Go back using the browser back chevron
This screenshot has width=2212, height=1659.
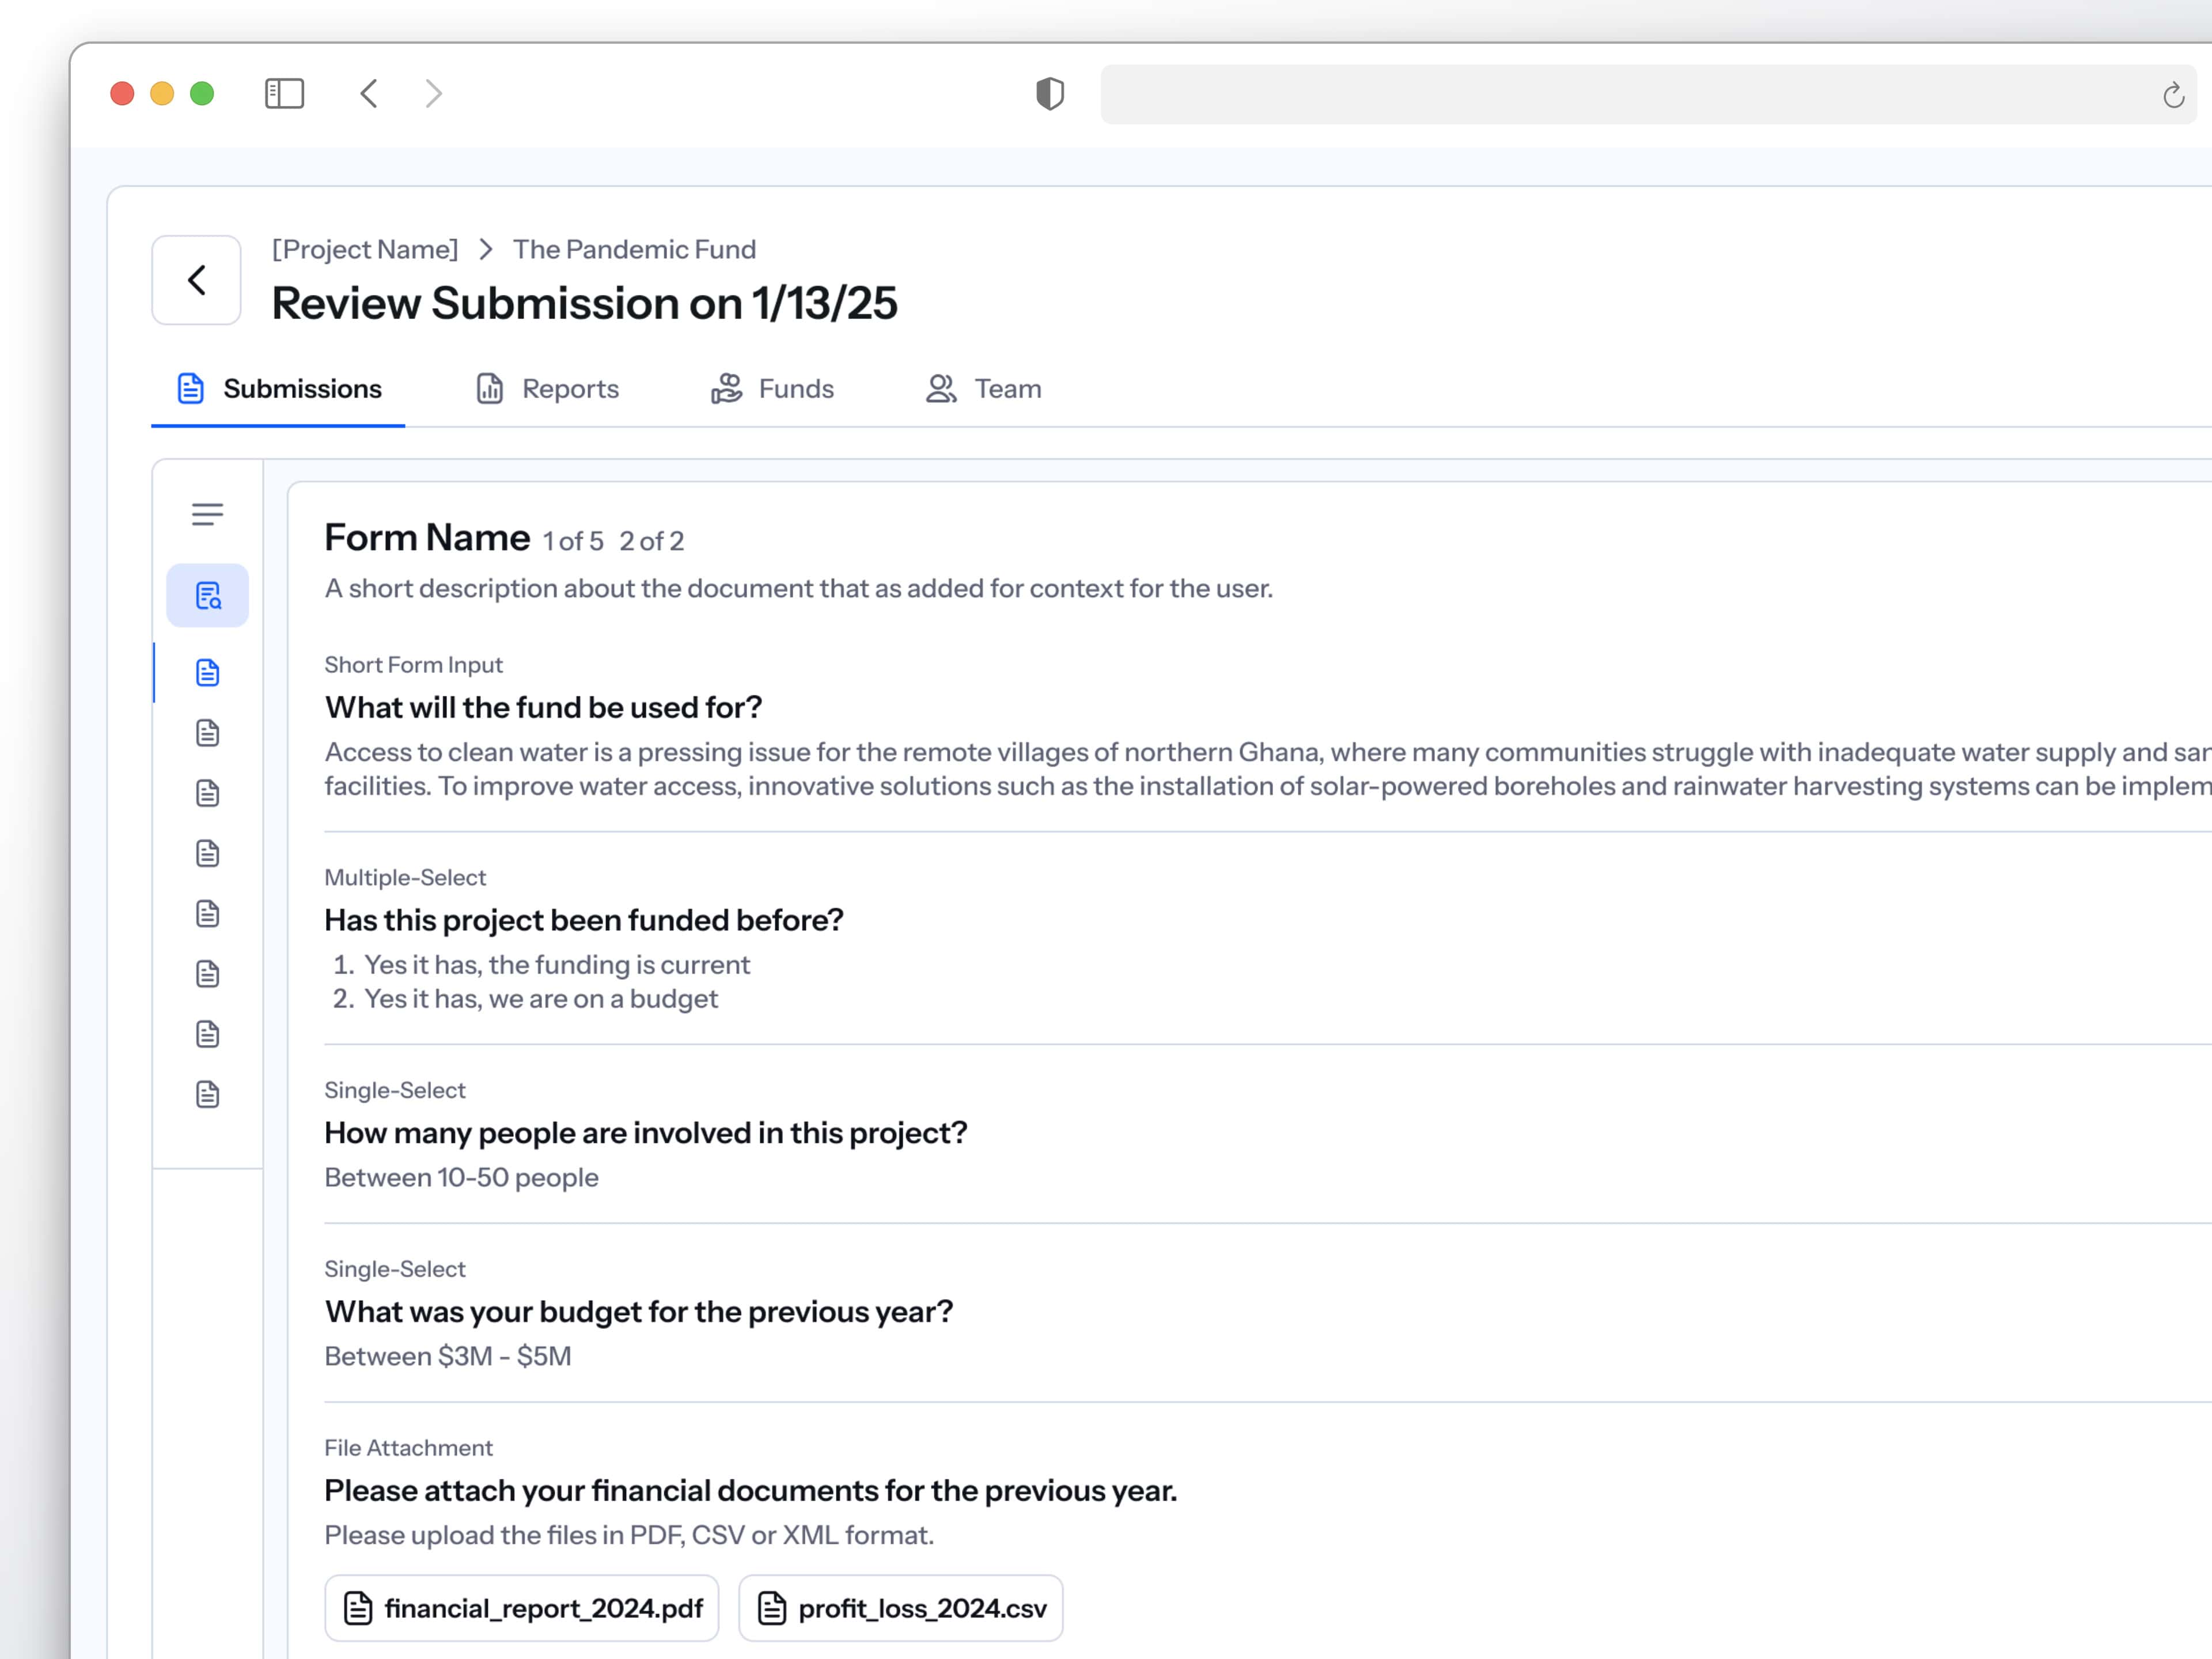[x=369, y=94]
